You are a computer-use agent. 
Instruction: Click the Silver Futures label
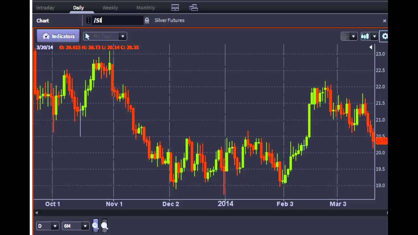tap(169, 20)
